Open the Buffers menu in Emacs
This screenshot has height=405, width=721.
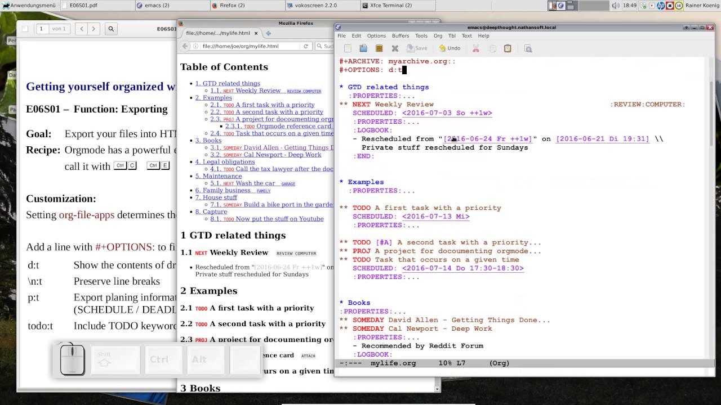(400, 35)
